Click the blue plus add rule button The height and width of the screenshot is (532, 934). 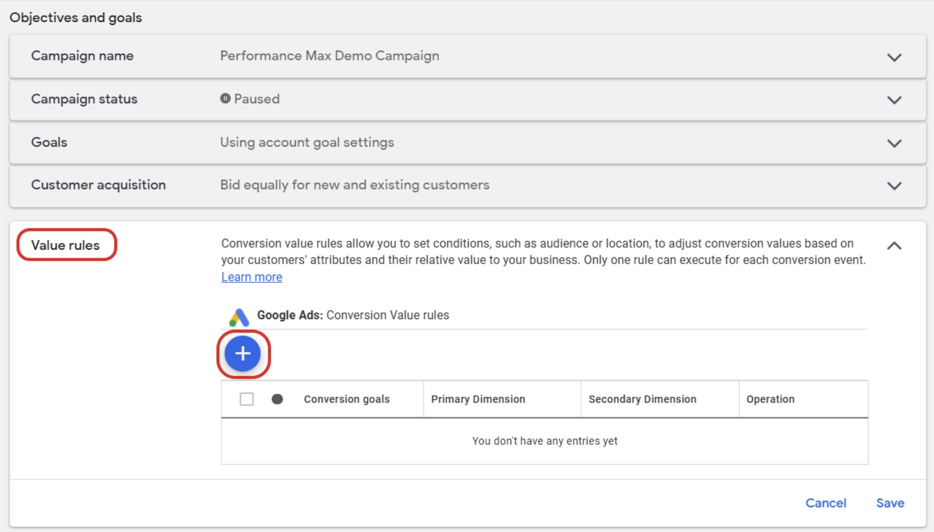(243, 354)
